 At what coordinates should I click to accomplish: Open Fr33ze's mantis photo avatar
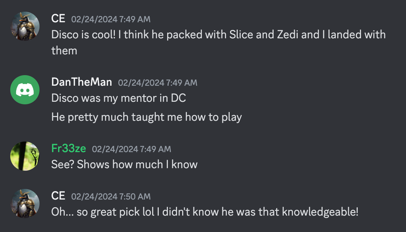click(25, 156)
